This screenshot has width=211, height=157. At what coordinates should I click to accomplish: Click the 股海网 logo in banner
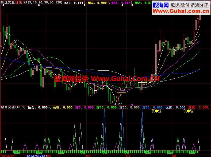coord(161,5)
